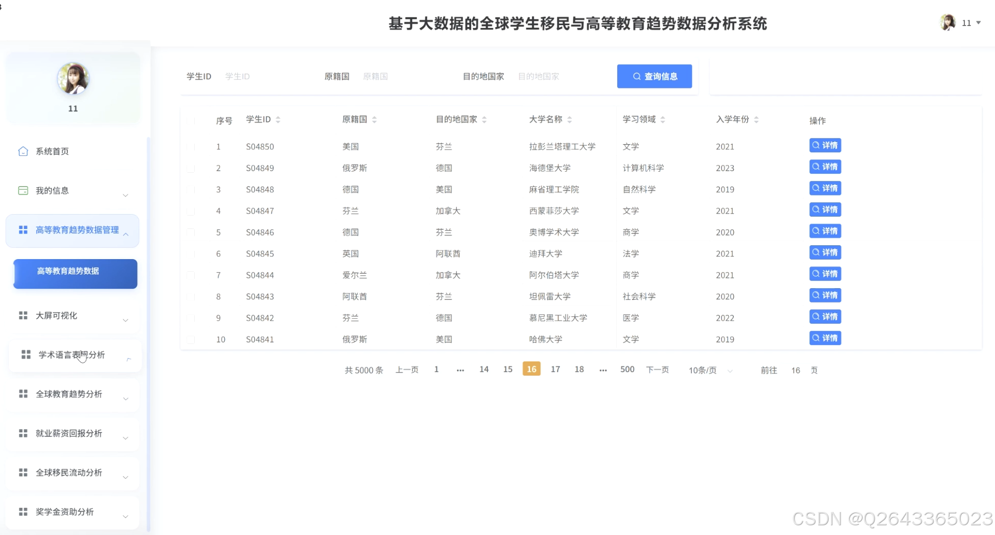Expand the 全球教育趋势分析 chevron
Screen dimensions: 995x535
pos(126,399)
